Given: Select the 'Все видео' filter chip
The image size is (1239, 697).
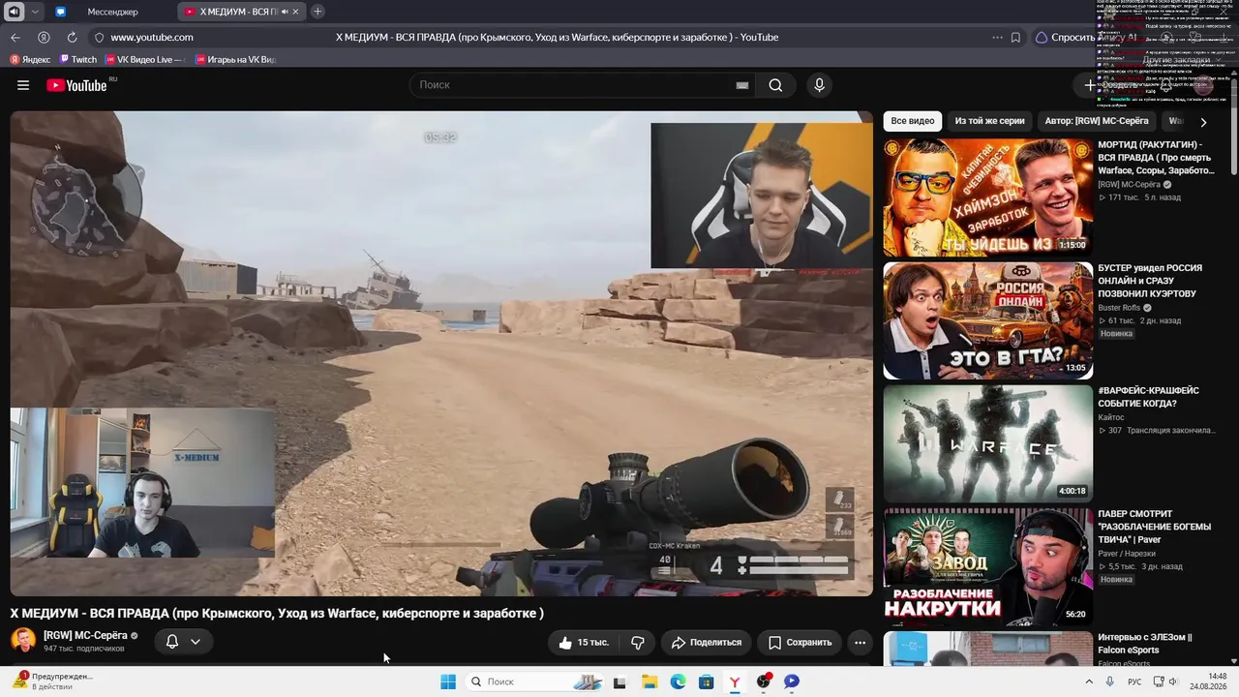Looking at the screenshot, I should [913, 121].
